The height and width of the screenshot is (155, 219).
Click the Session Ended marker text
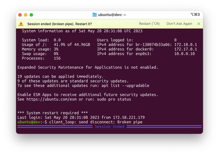109,127
